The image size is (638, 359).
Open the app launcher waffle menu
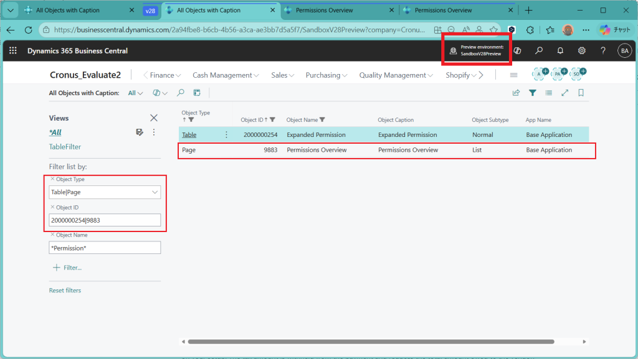coord(13,51)
